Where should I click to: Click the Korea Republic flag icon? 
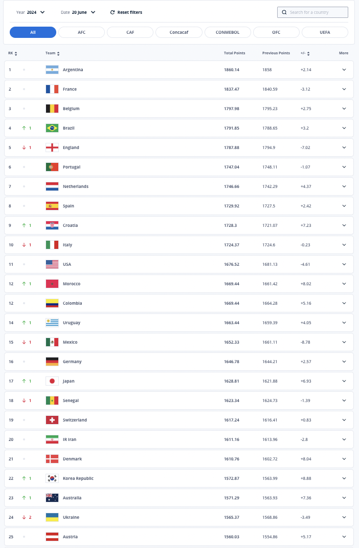pyautogui.click(x=52, y=478)
